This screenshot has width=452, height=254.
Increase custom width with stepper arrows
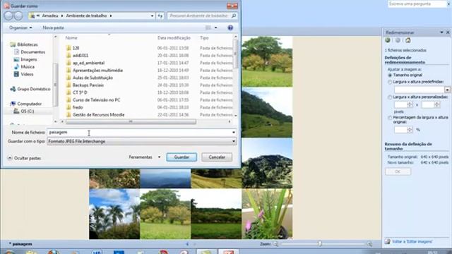(x=410, y=105)
